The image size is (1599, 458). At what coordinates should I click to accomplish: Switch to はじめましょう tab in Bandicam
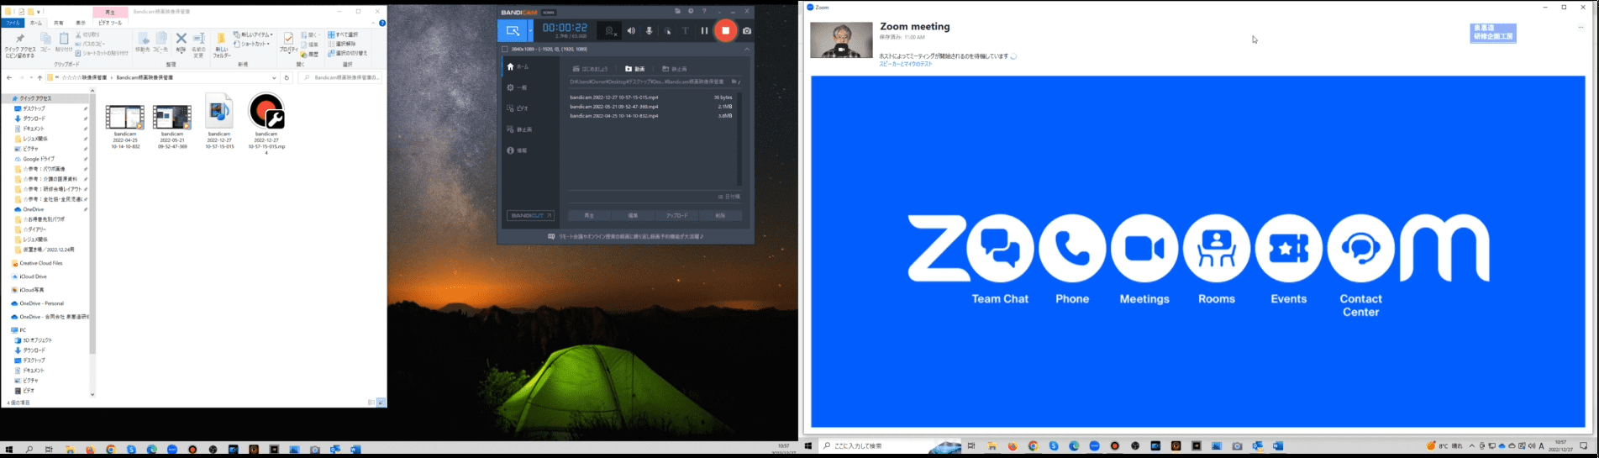(x=590, y=69)
